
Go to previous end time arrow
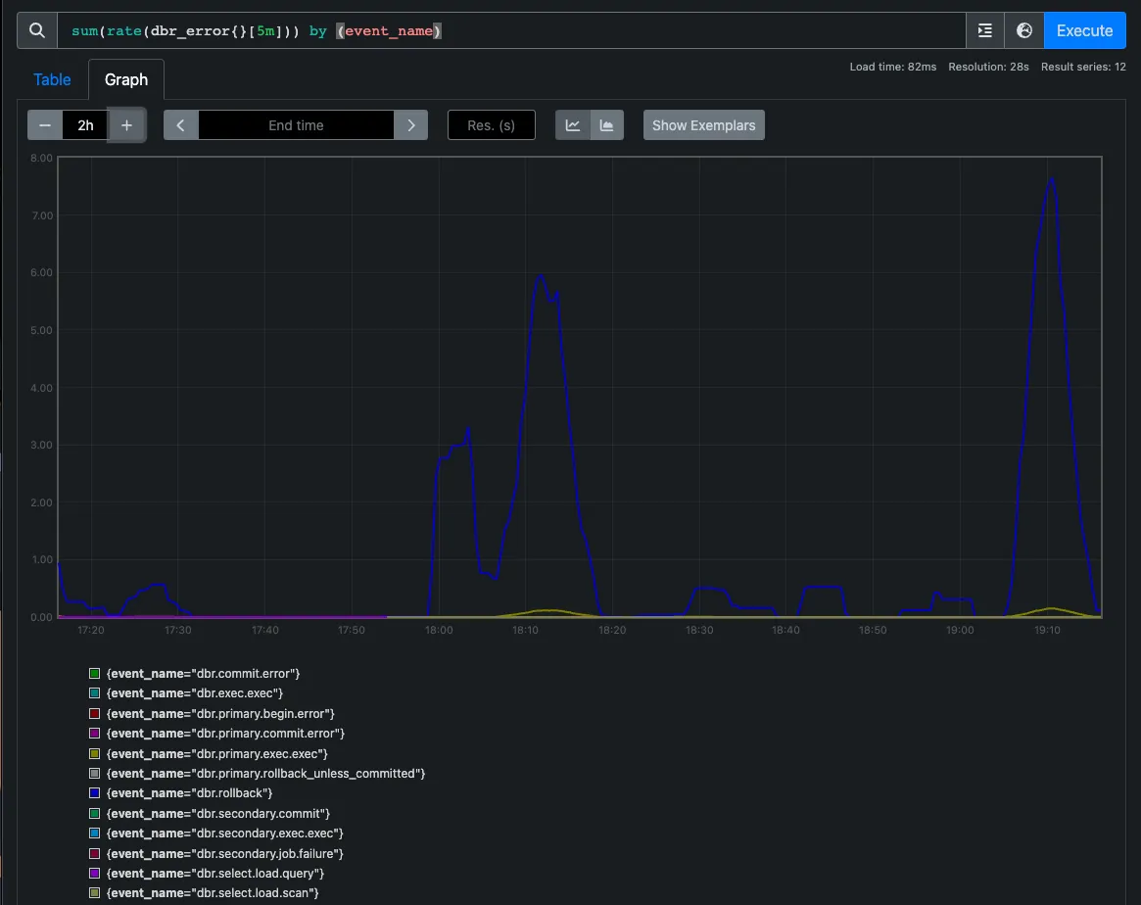[x=181, y=125]
